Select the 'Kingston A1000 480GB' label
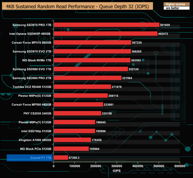 [x=35, y=140]
